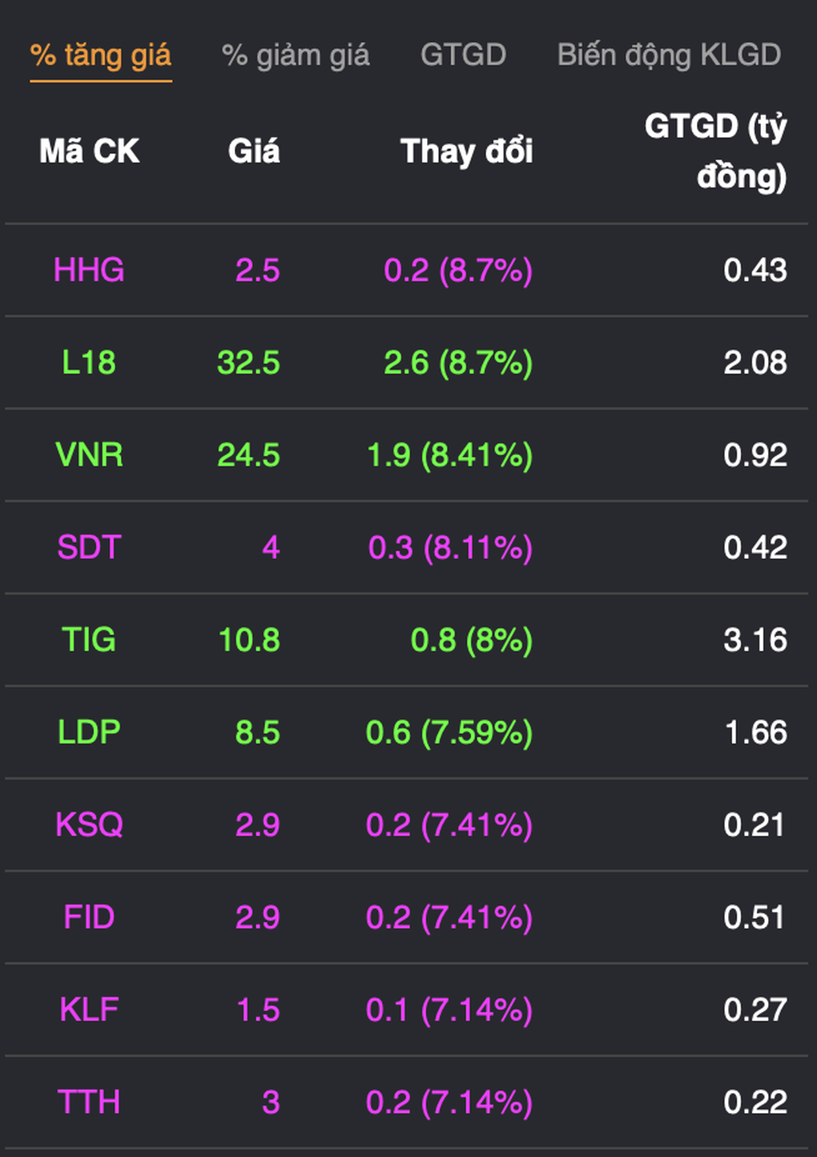
Task: Open the GTGD tab
Action: [x=463, y=55]
